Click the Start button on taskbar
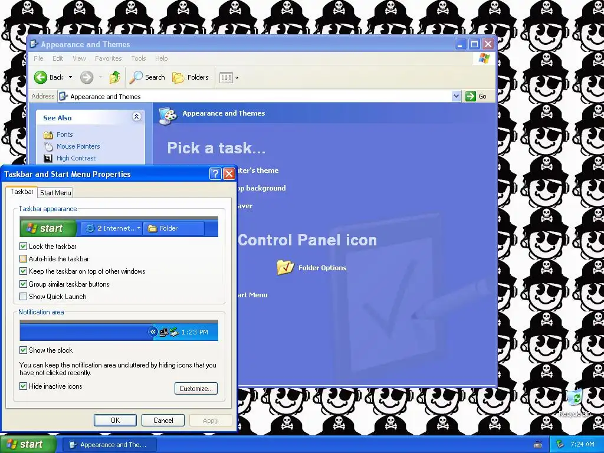The width and height of the screenshot is (604, 453). [28, 445]
